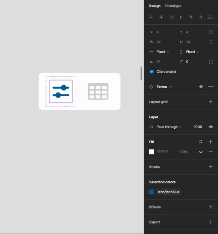
Task: Add an Export setting
Action: click(x=211, y=222)
